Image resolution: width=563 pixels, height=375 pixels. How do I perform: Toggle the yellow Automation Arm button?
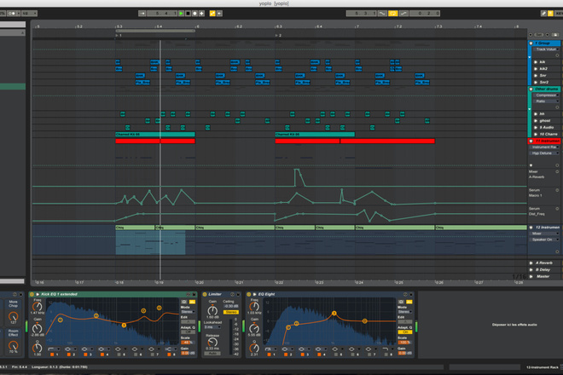[212, 14]
